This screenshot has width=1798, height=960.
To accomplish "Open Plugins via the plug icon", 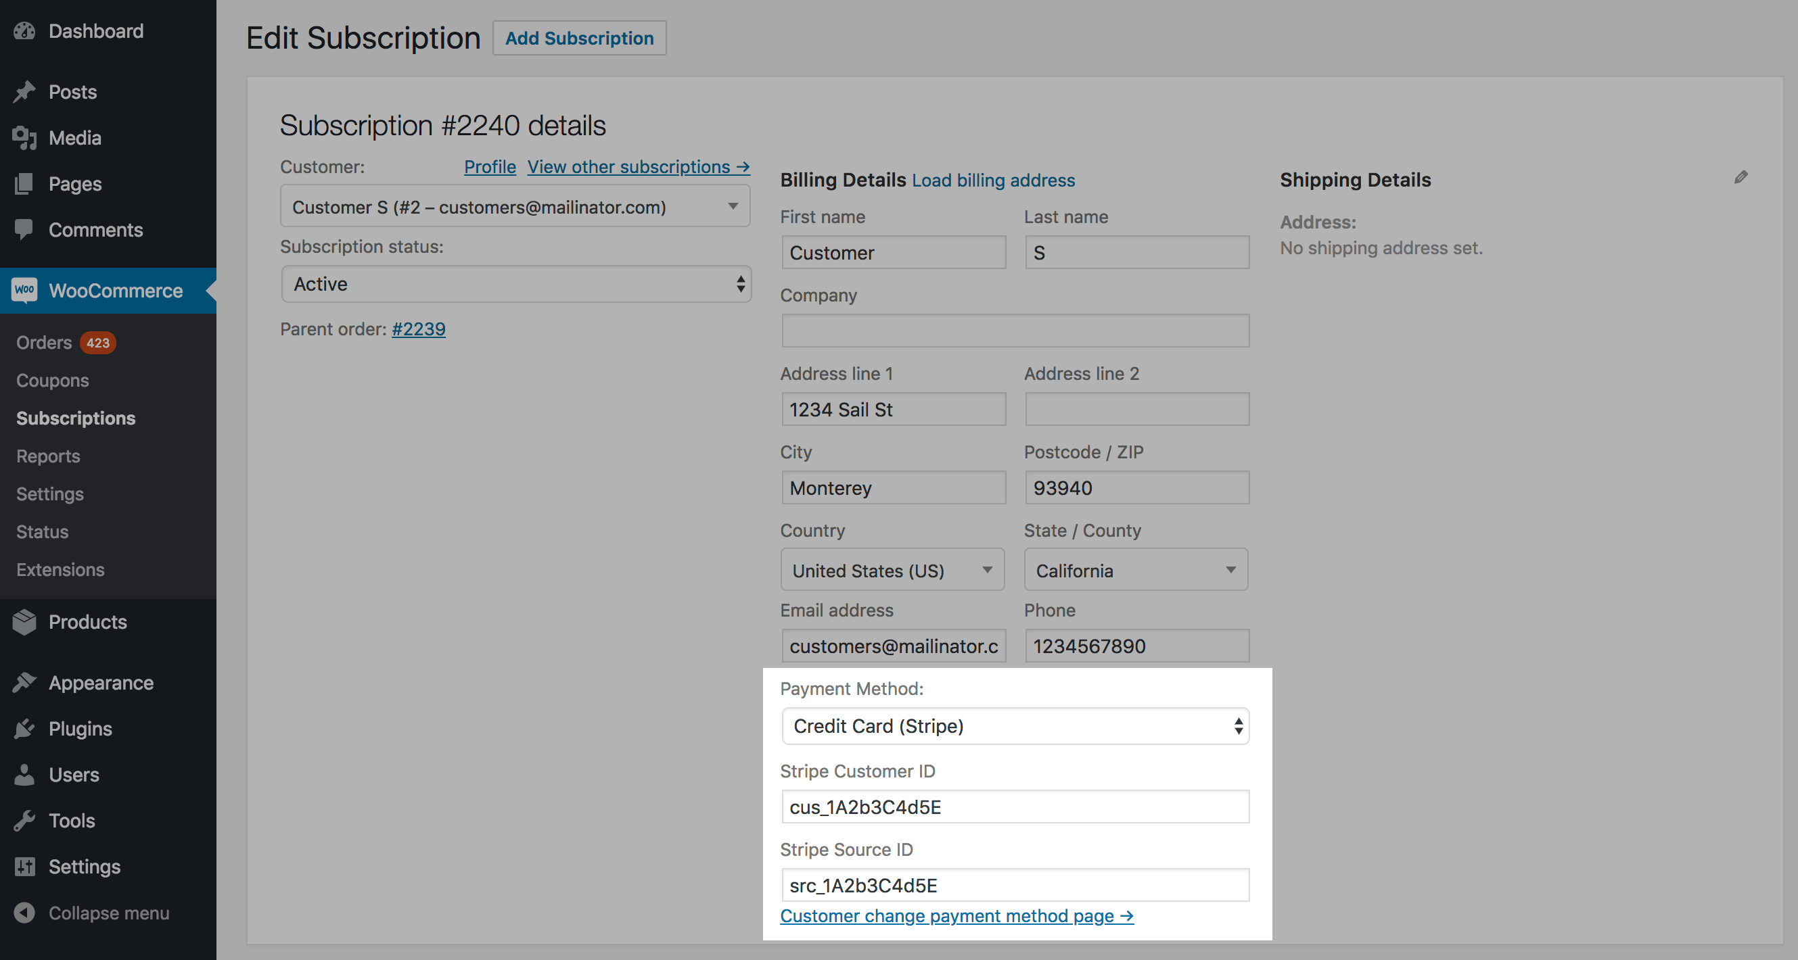I will [24, 728].
